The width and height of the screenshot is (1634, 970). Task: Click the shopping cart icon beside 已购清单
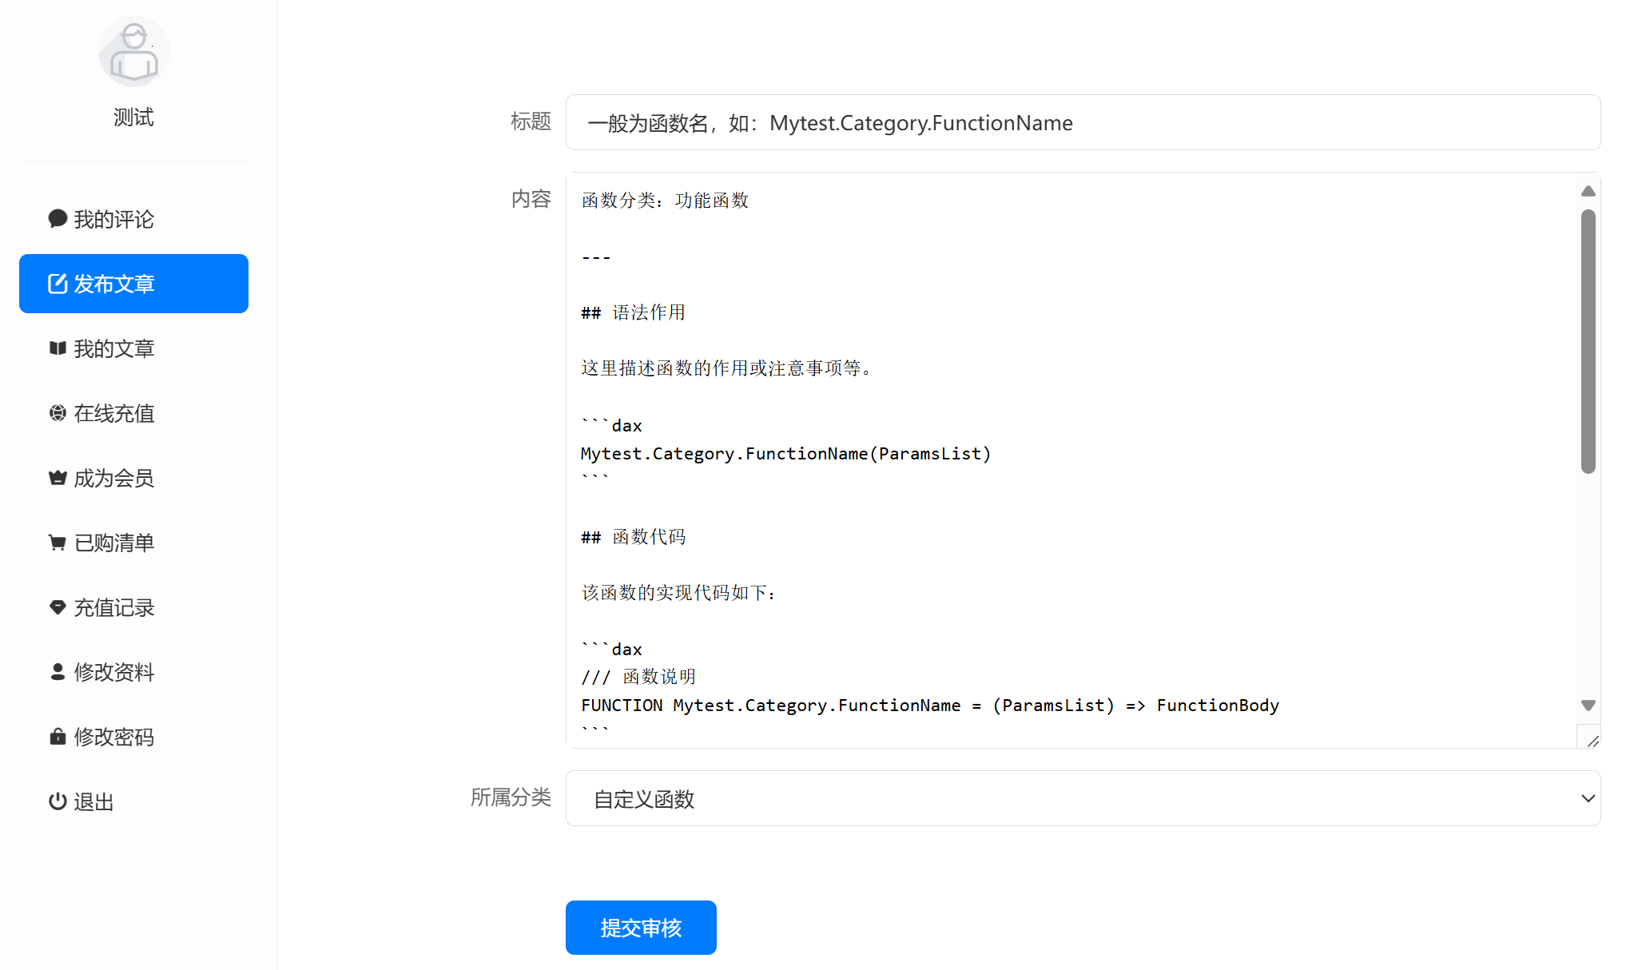click(58, 543)
